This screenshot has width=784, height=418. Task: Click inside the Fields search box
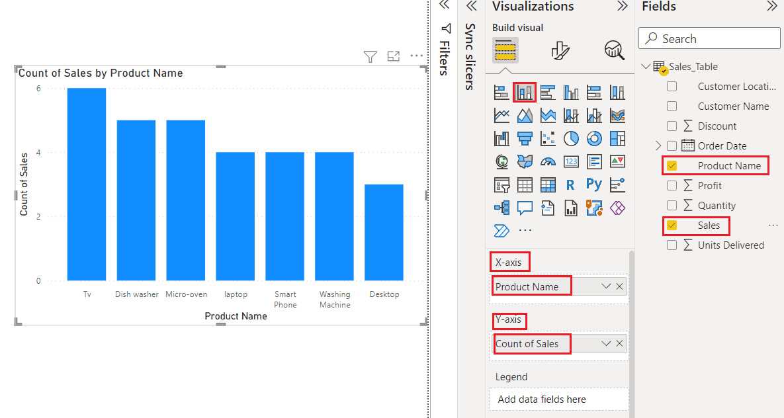point(708,38)
